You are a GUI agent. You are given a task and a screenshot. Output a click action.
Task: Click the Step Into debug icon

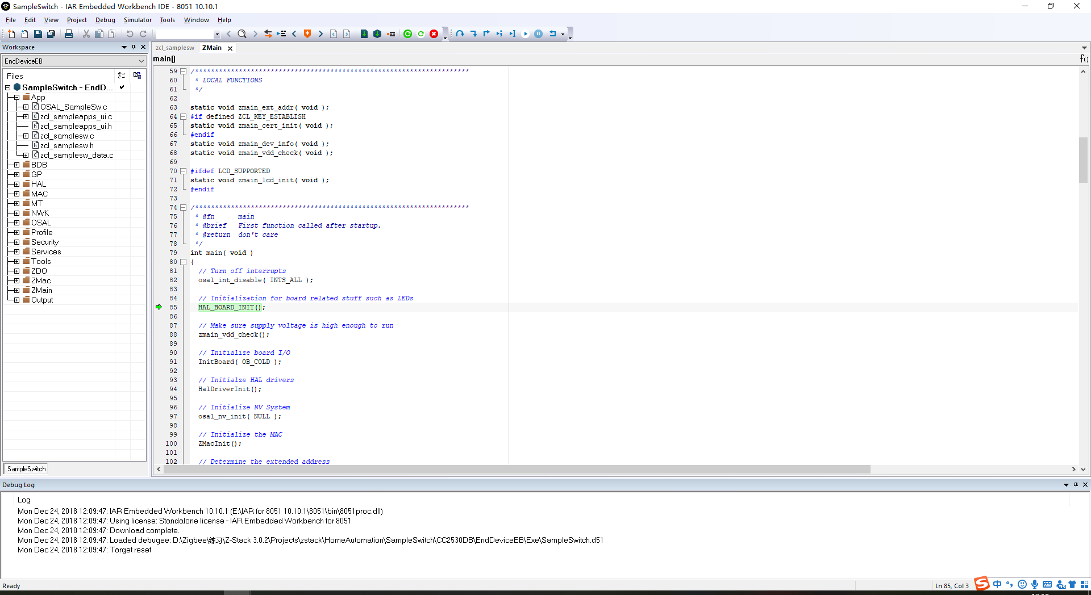click(473, 34)
